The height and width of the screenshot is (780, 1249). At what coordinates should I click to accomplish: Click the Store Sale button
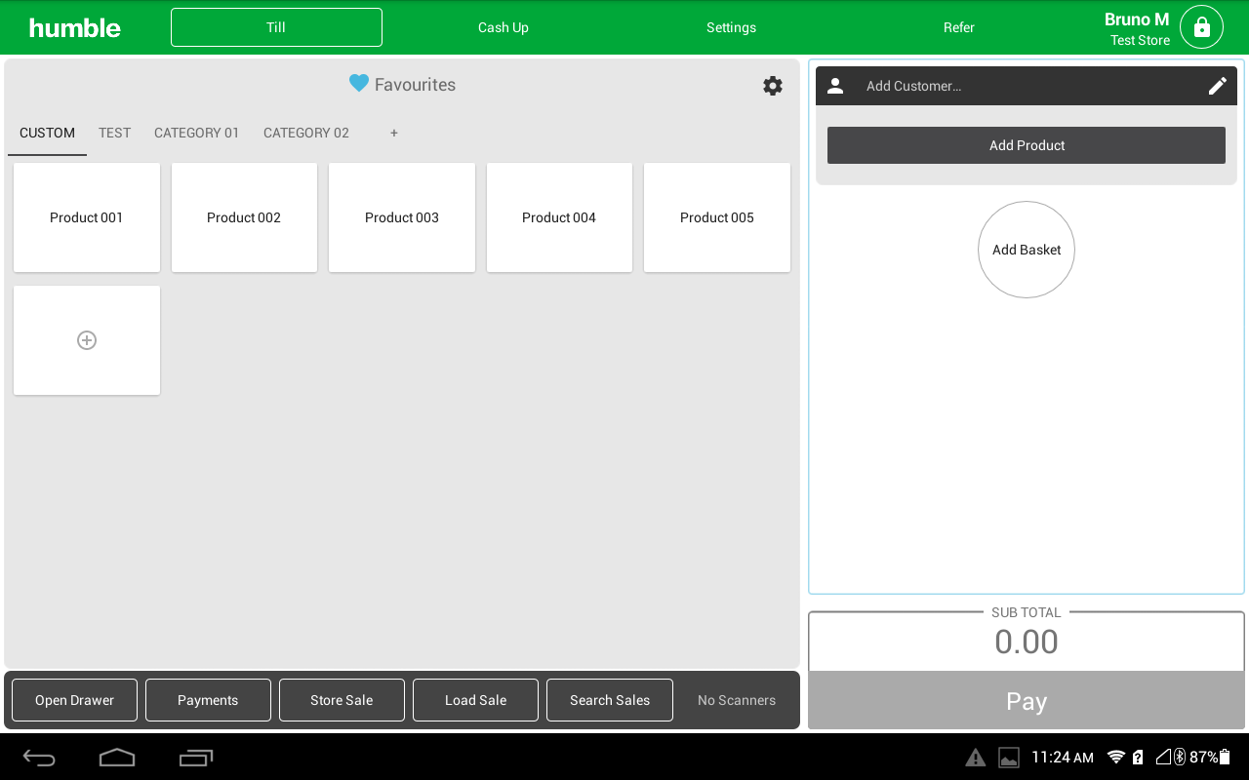point(342,700)
